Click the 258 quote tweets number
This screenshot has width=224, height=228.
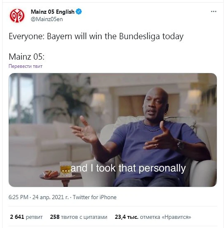55,217
